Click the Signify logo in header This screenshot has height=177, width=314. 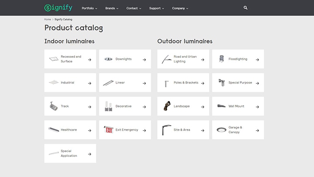point(58,8)
